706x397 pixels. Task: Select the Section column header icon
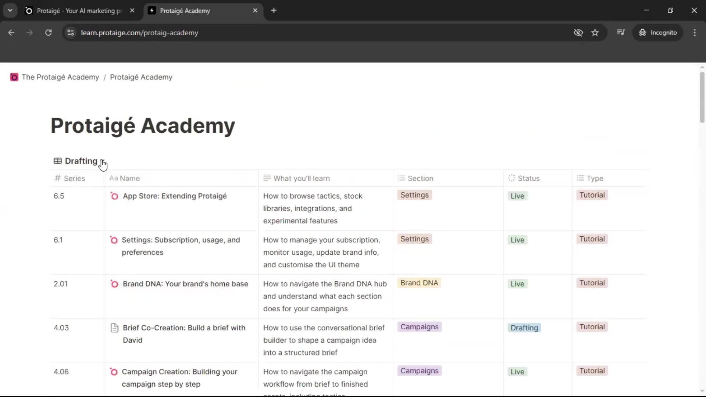click(402, 178)
